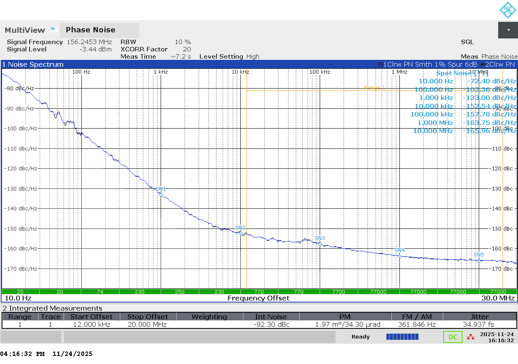Screen dimensions: 518x364
Task: Click the measurement progress bar indicator
Action: point(402,336)
